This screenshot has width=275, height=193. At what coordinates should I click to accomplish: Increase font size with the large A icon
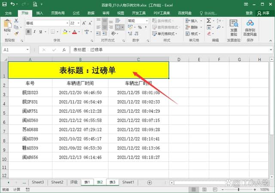pyautogui.click(x=84, y=23)
